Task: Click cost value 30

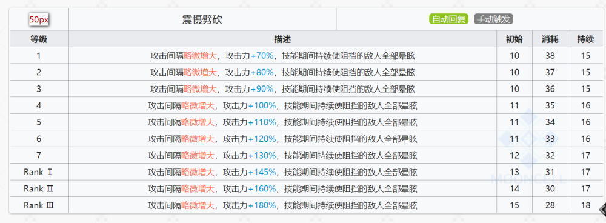Action: point(550,188)
